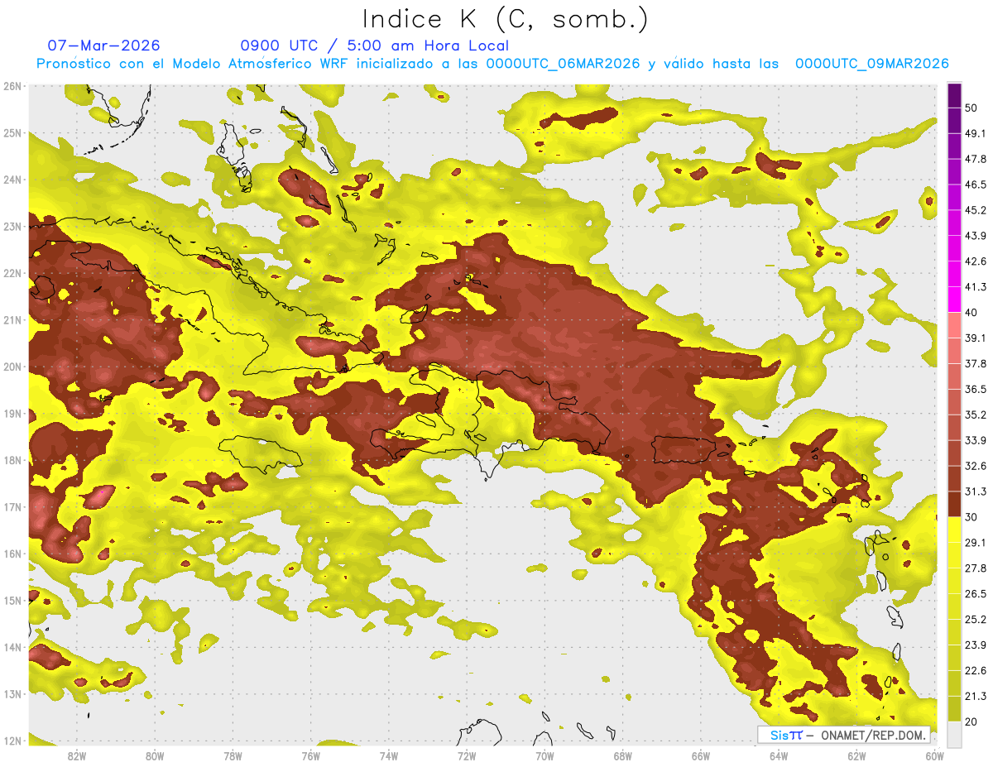Click the color bar label 25.2
Viewport: 993px width, 767px height.
pos(976,620)
